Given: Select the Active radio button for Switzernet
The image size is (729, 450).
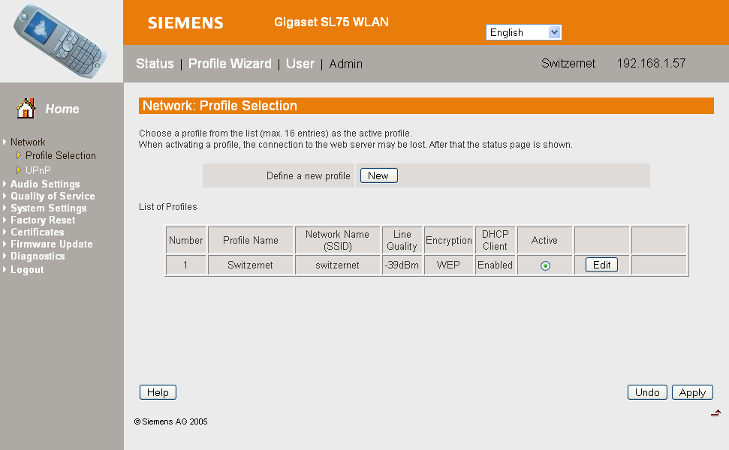Looking at the screenshot, I should click(545, 265).
